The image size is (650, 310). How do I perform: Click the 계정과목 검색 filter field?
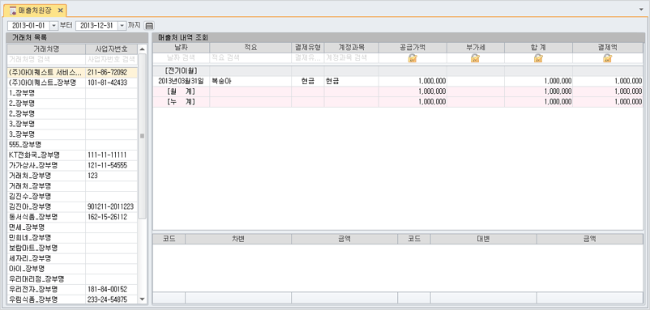pyautogui.click(x=351, y=58)
